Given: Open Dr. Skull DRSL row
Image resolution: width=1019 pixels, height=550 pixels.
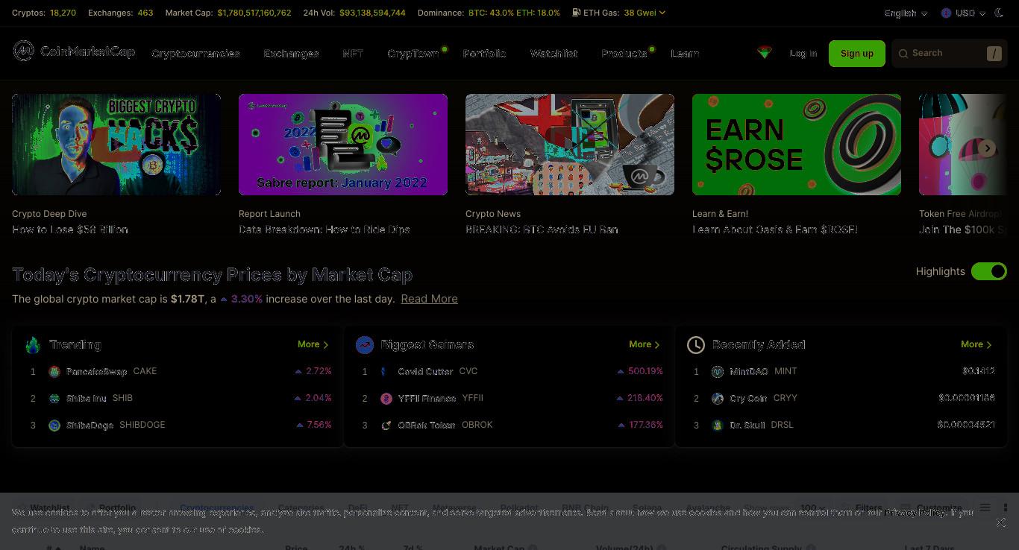Looking at the screenshot, I should click(x=841, y=425).
